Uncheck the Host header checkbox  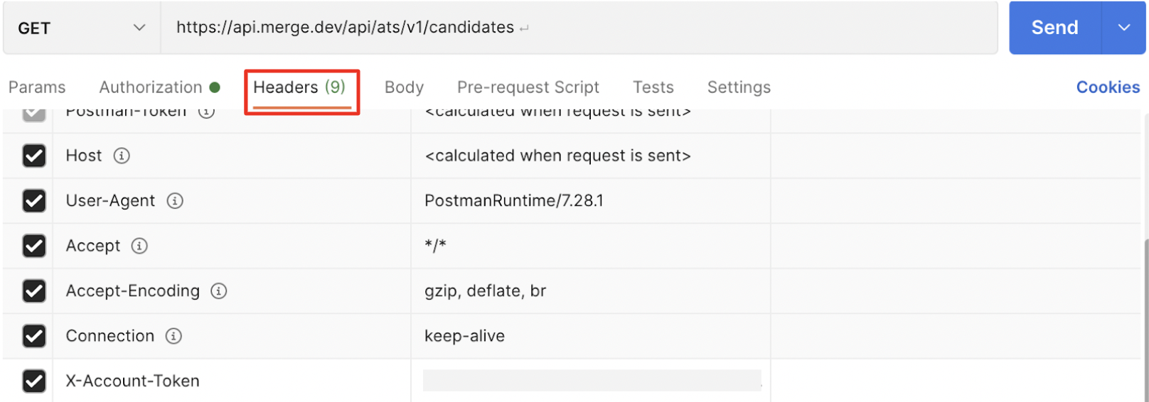point(34,156)
